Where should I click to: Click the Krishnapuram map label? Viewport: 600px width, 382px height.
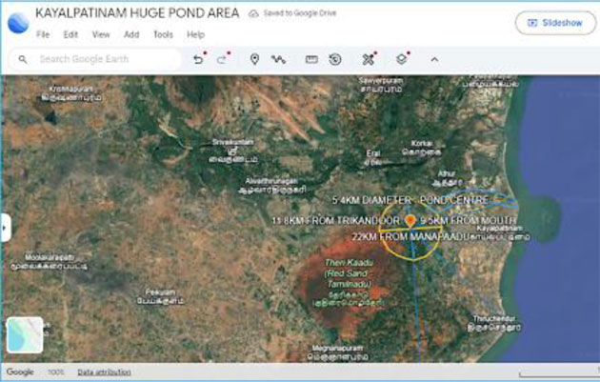[71, 93]
